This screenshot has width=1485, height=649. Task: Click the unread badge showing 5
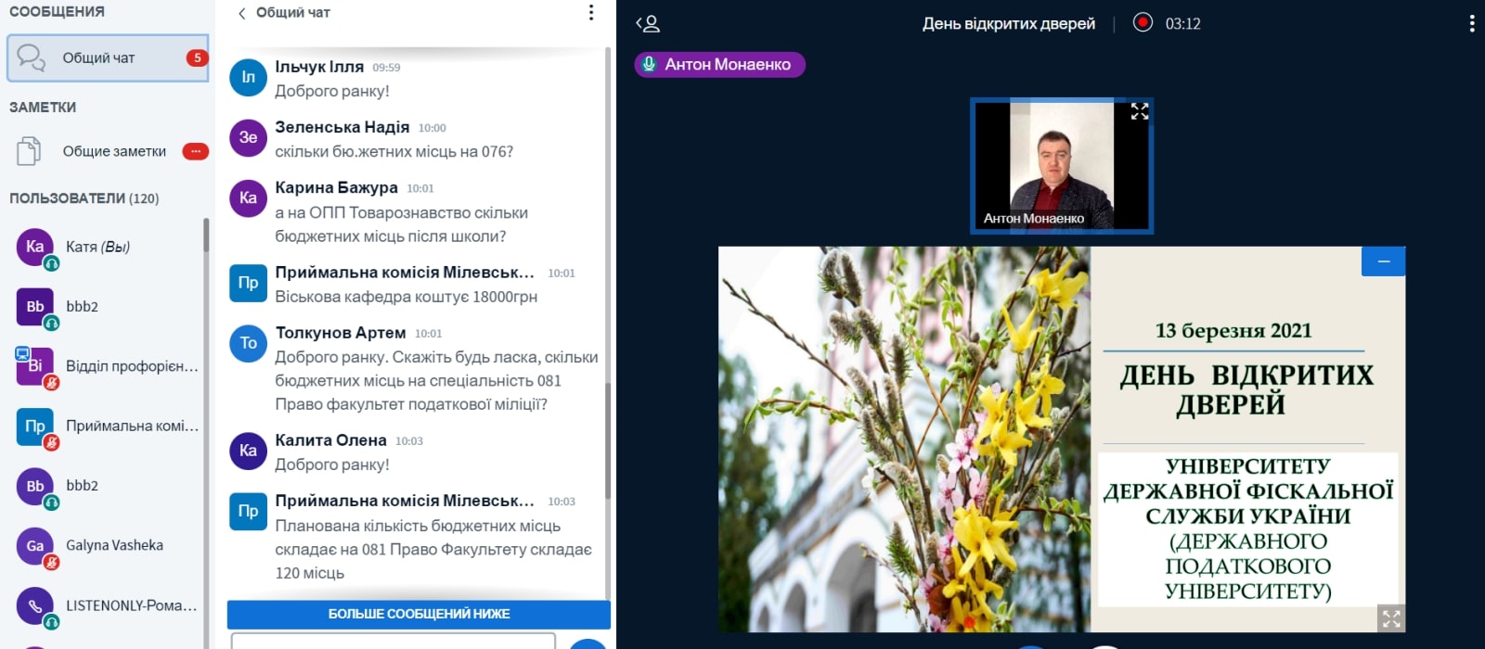[197, 57]
